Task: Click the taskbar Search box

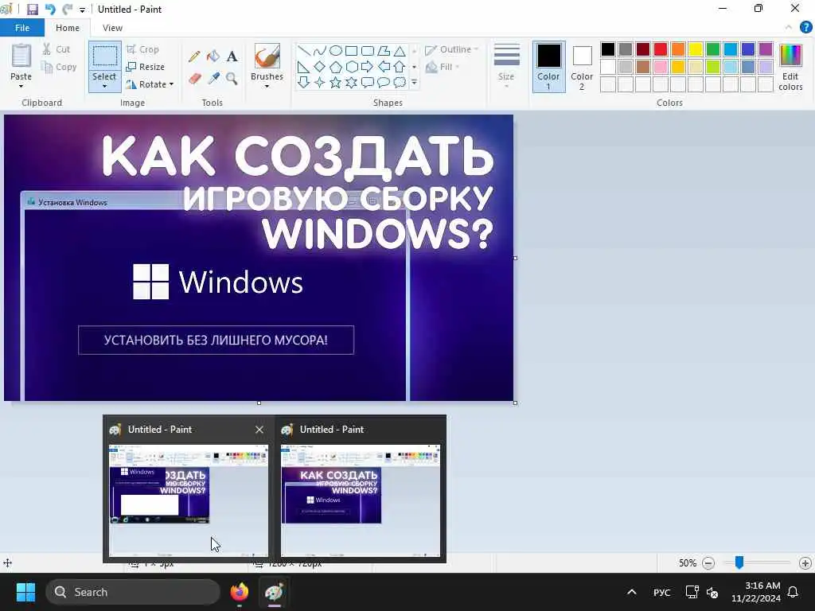Action: click(x=133, y=592)
